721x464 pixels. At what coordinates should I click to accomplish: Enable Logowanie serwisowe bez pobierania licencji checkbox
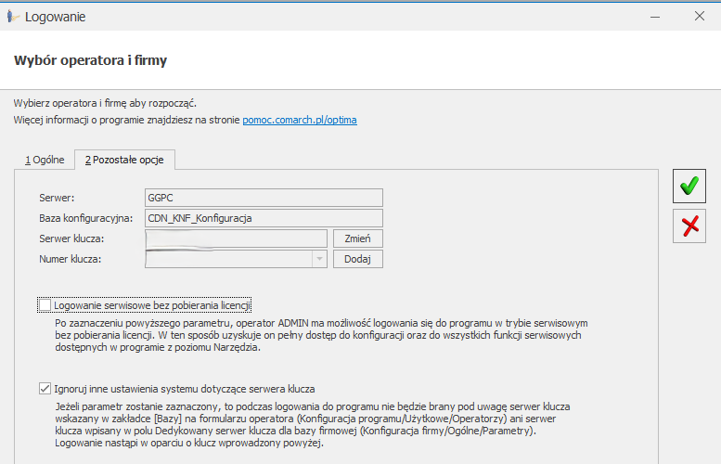tap(45, 305)
